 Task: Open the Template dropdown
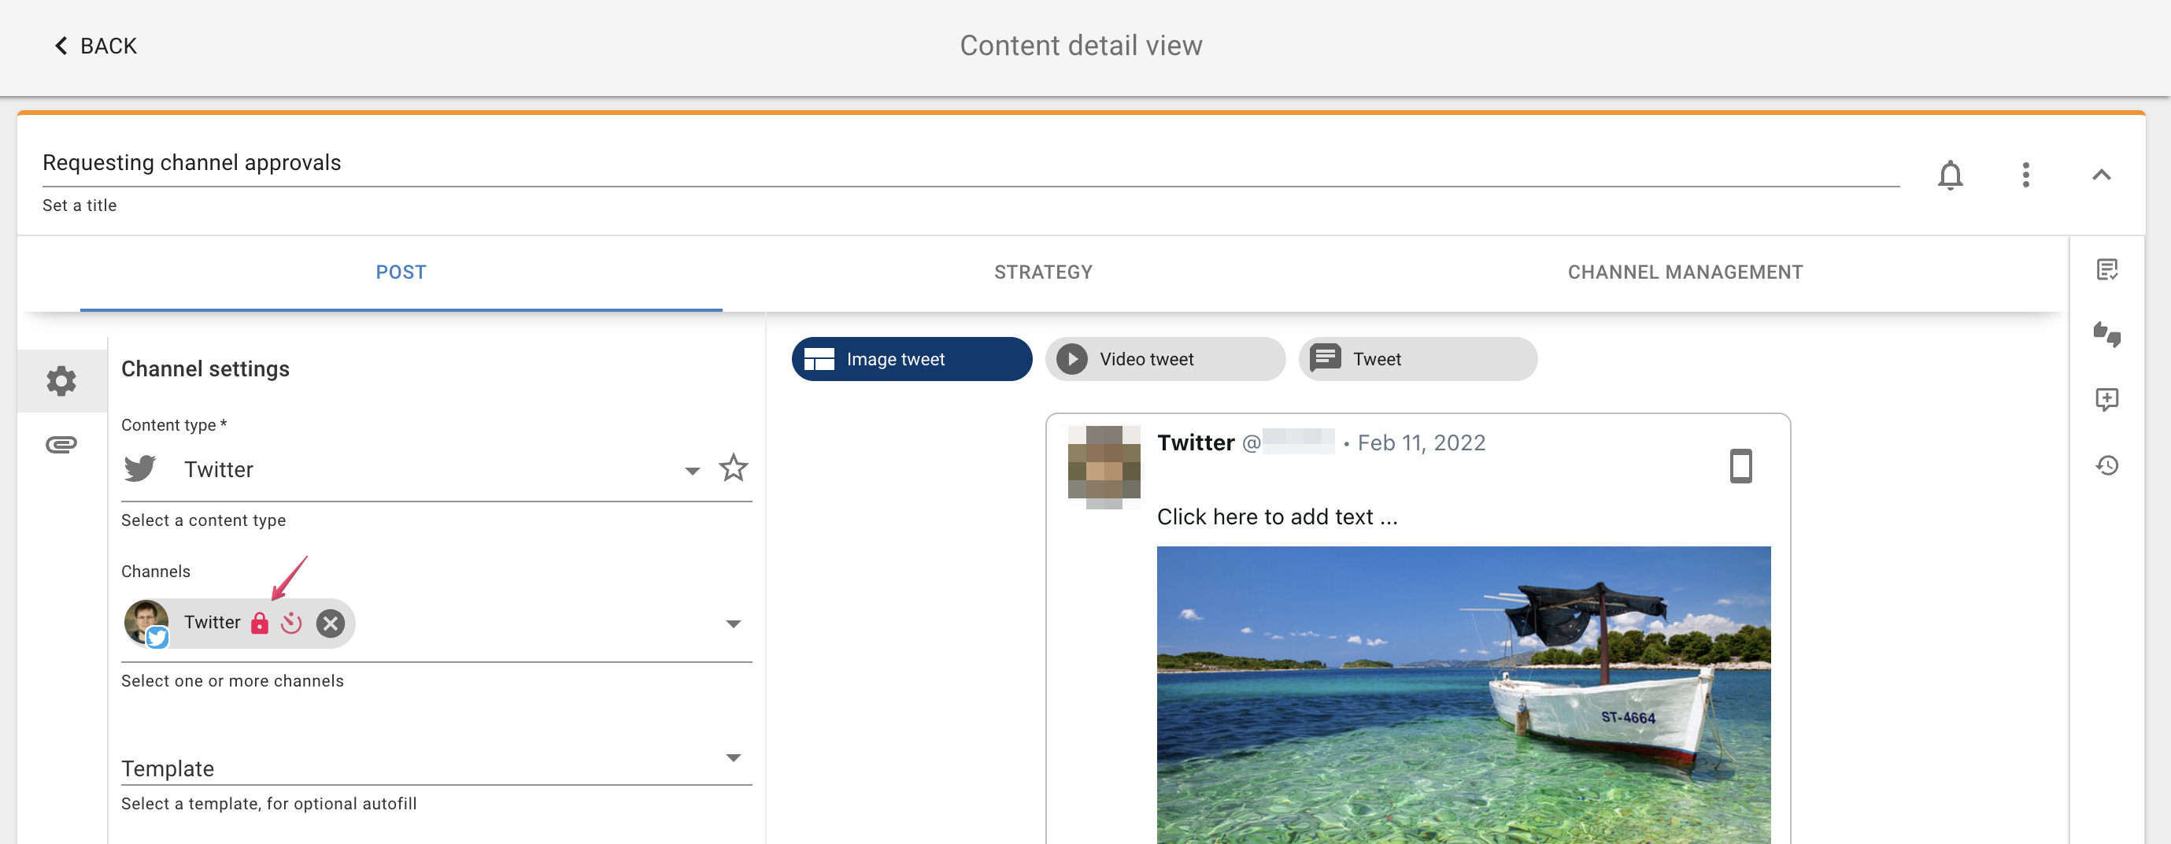pyautogui.click(x=734, y=757)
